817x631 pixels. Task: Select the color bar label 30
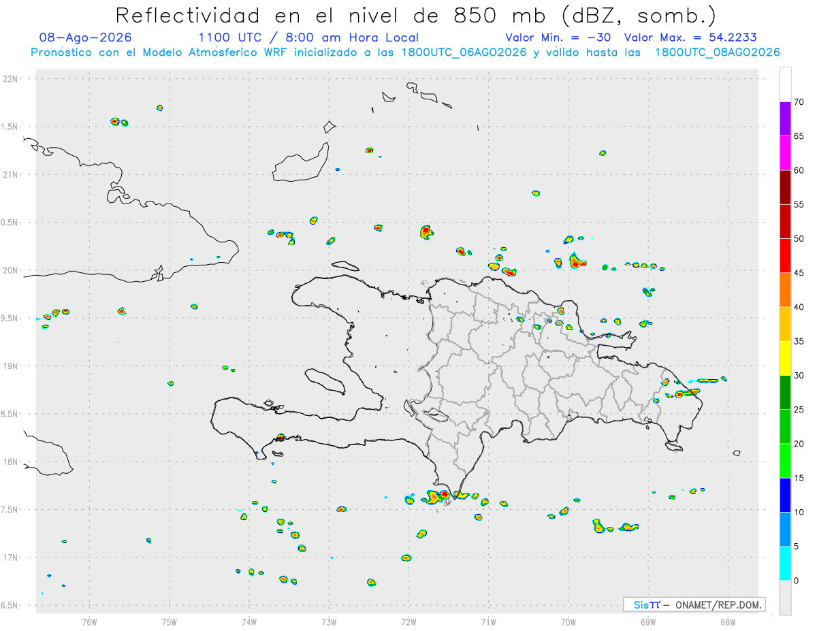(799, 376)
